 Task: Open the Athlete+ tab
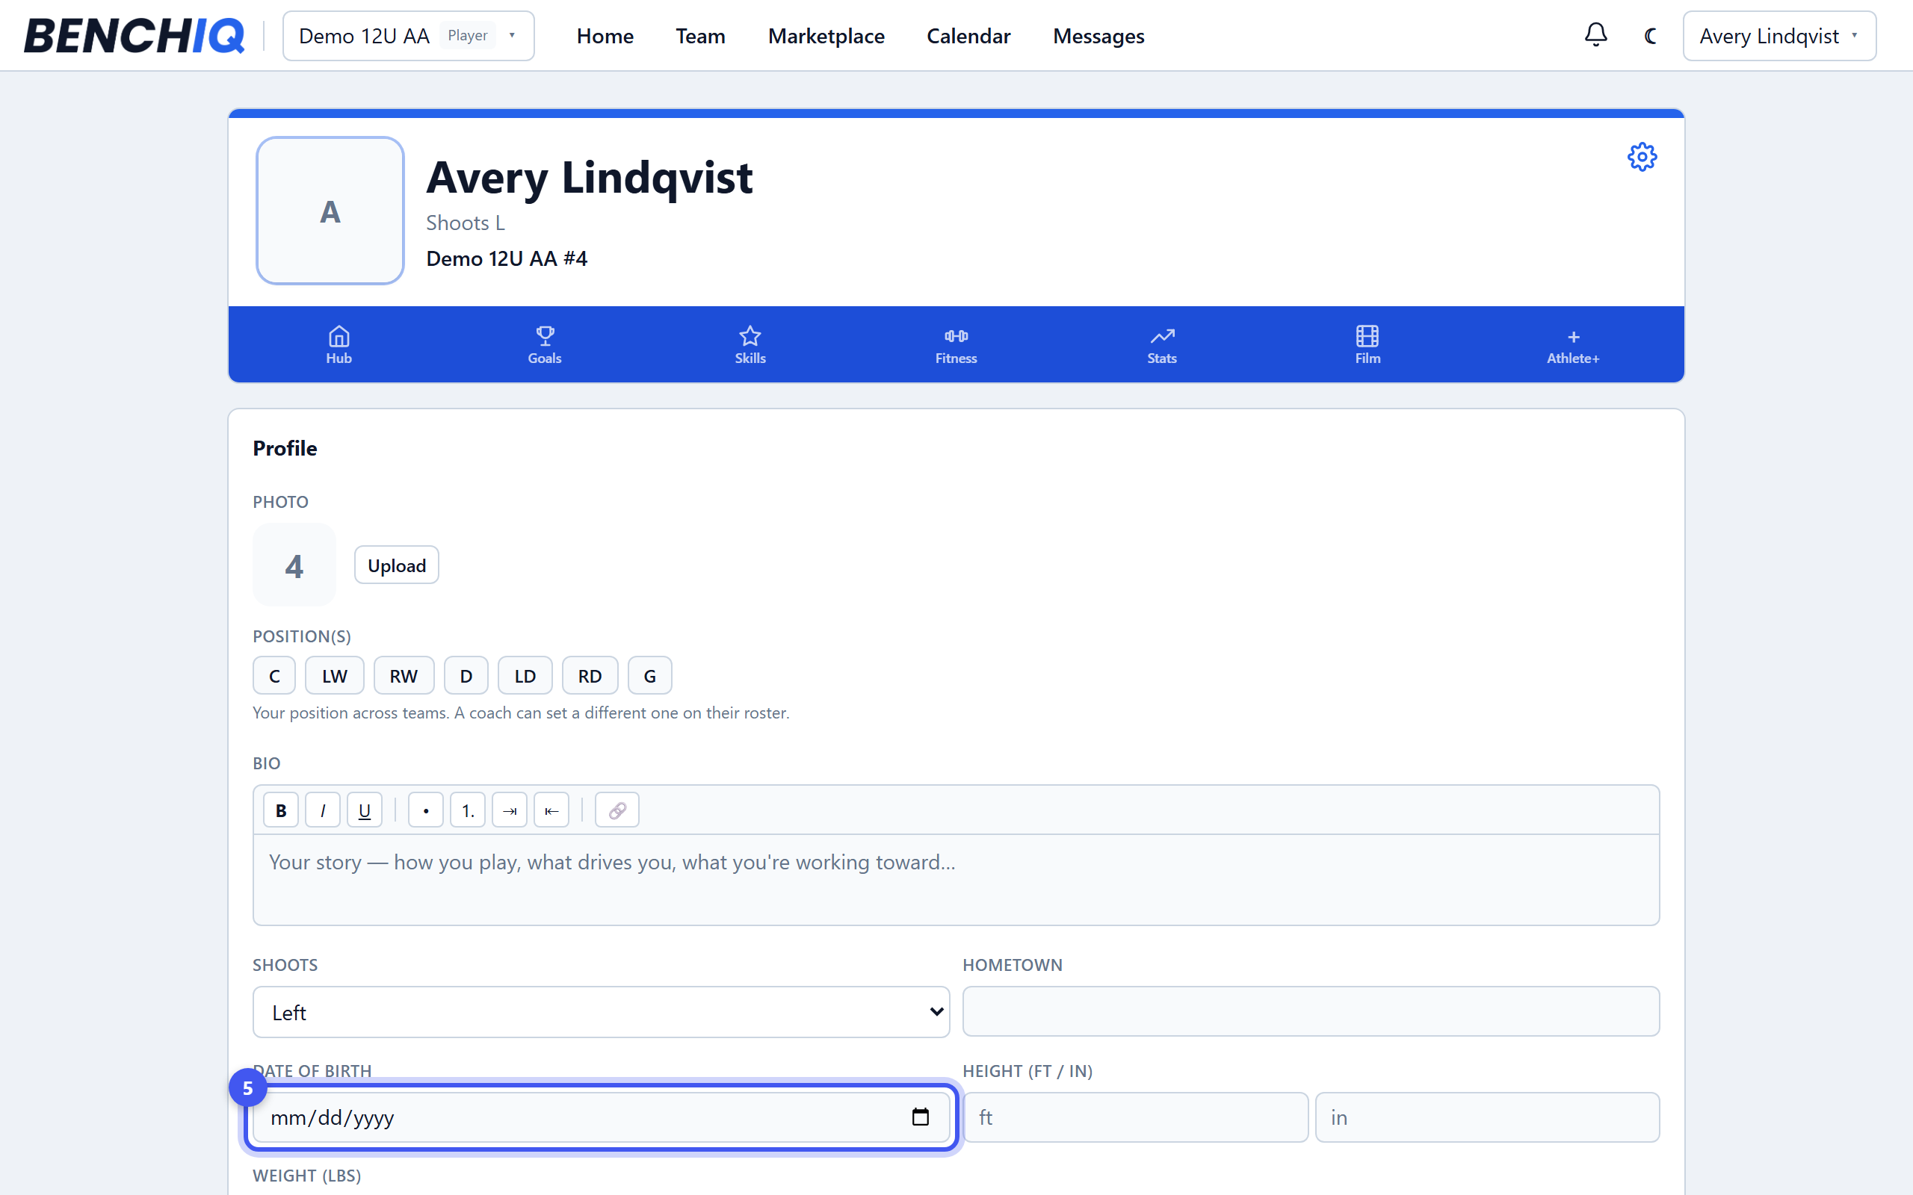pyautogui.click(x=1573, y=344)
